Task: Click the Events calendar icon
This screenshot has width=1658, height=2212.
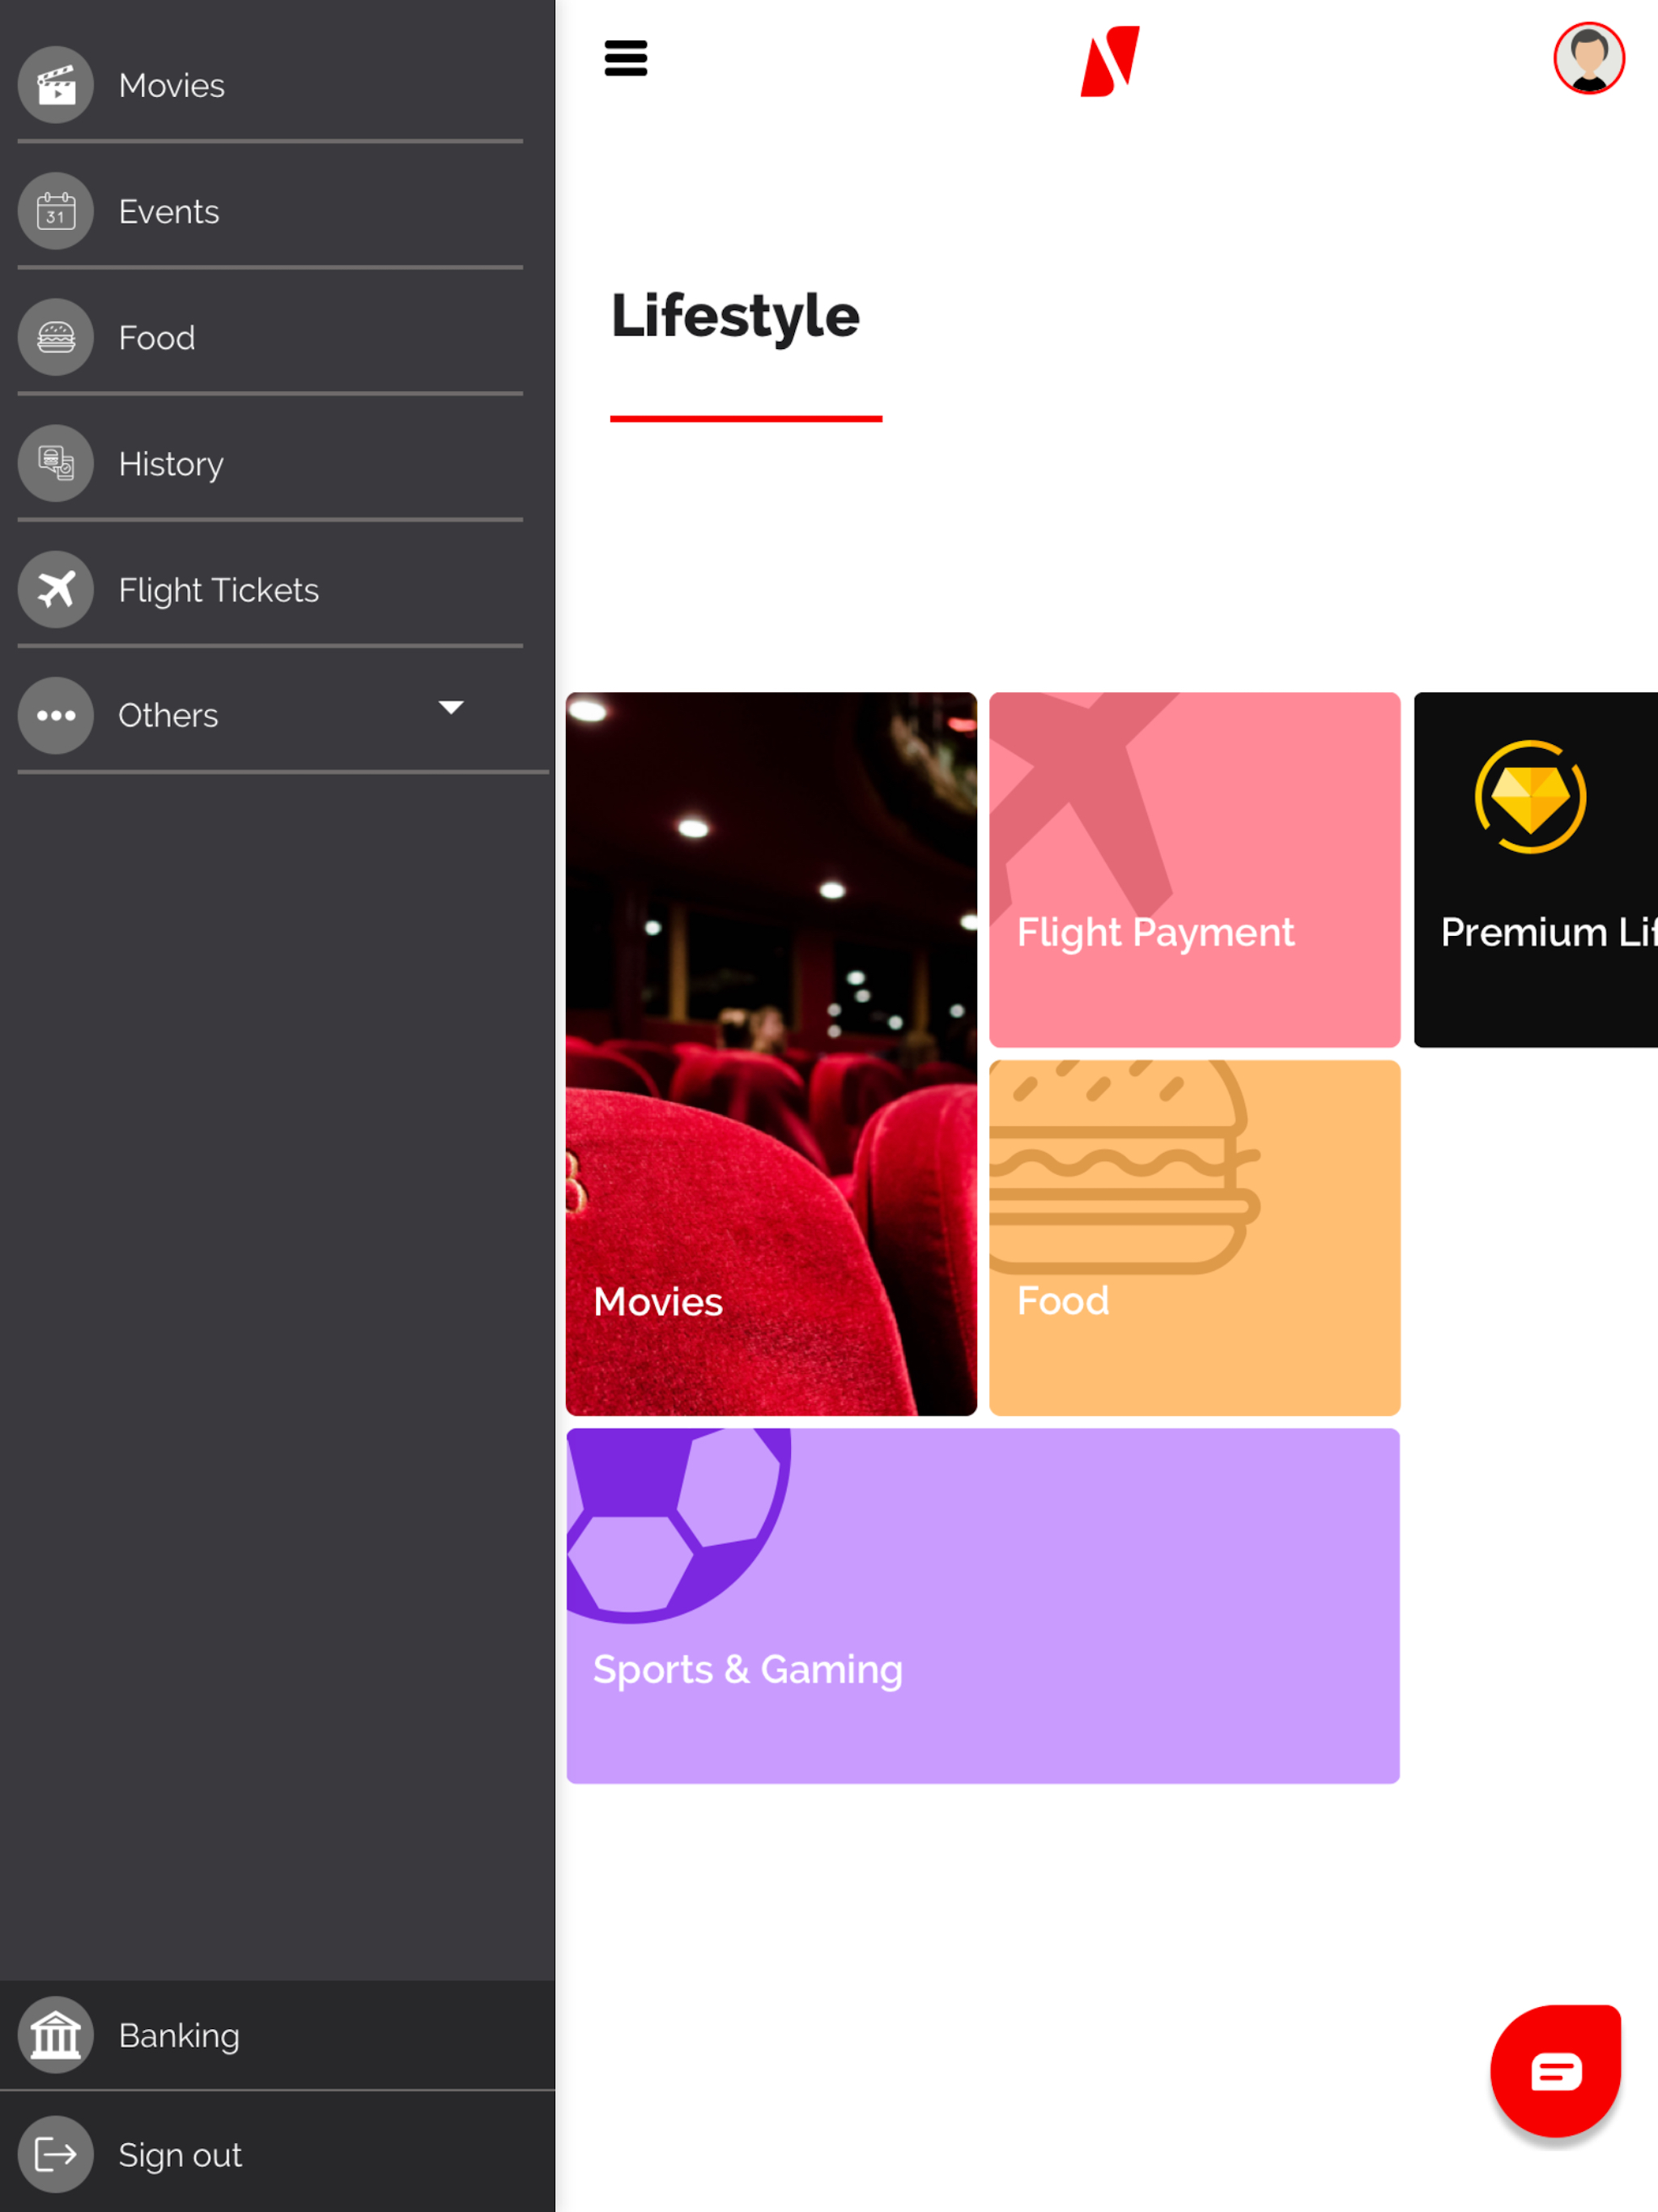Action: 56,211
